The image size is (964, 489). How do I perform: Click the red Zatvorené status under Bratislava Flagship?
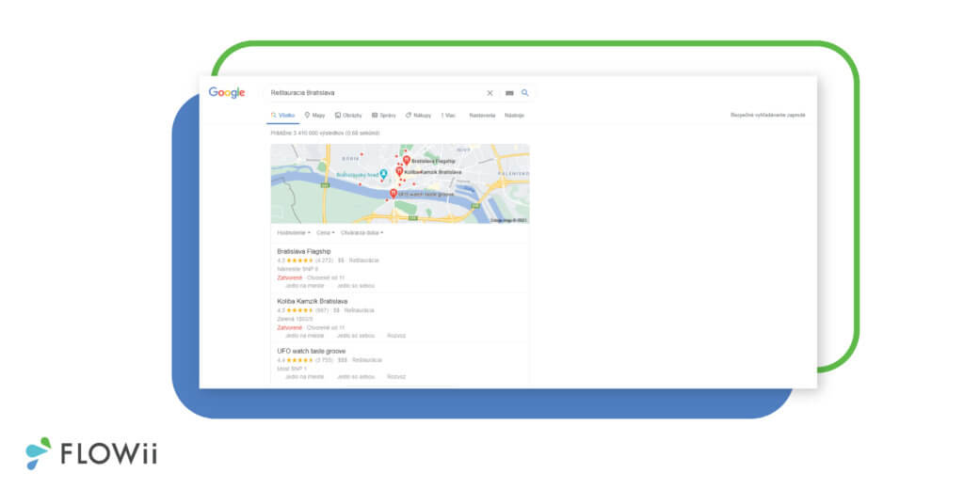click(290, 277)
